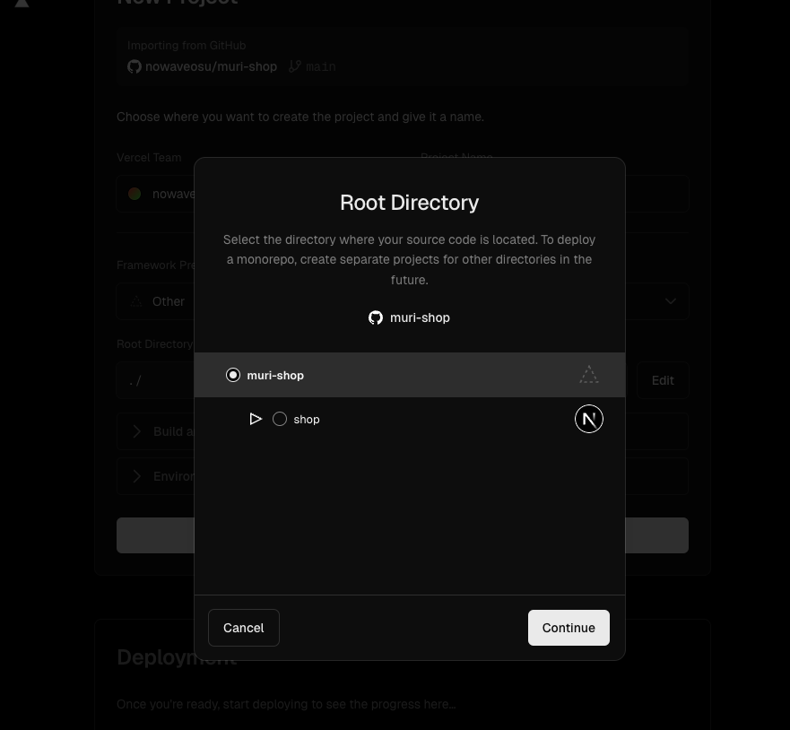
Task: Click the GitHub icon above the directory list
Action: coord(376,317)
